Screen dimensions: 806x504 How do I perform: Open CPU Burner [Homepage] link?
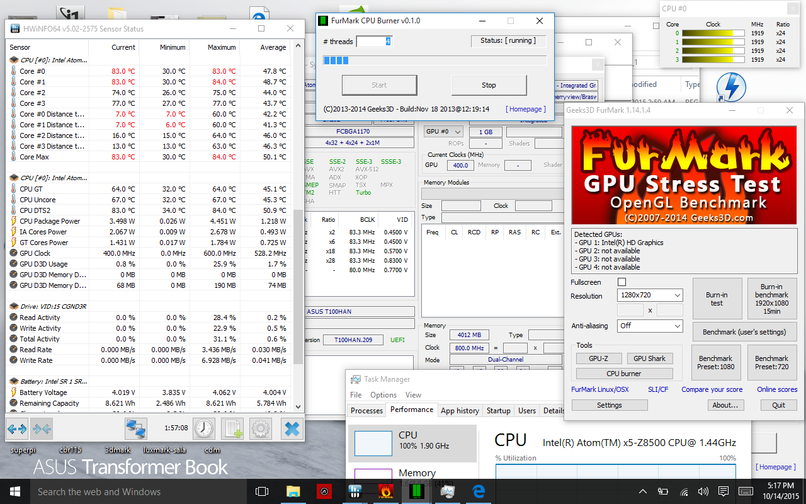(x=525, y=109)
